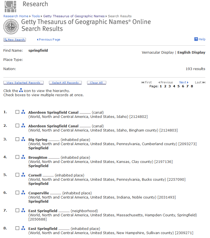Image resolution: width=210 pixels, height=238 pixels.
Task: Open the Big Spring record
Action: [x=38, y=140]
